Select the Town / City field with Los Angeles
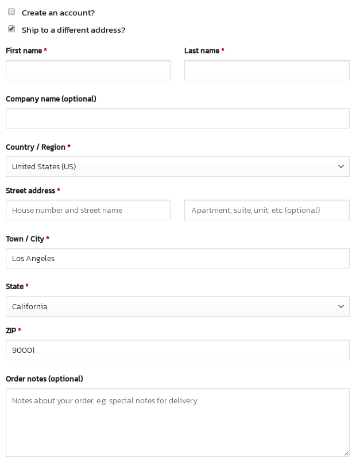This screenshot has width=356, height=467. click(177, 258)
